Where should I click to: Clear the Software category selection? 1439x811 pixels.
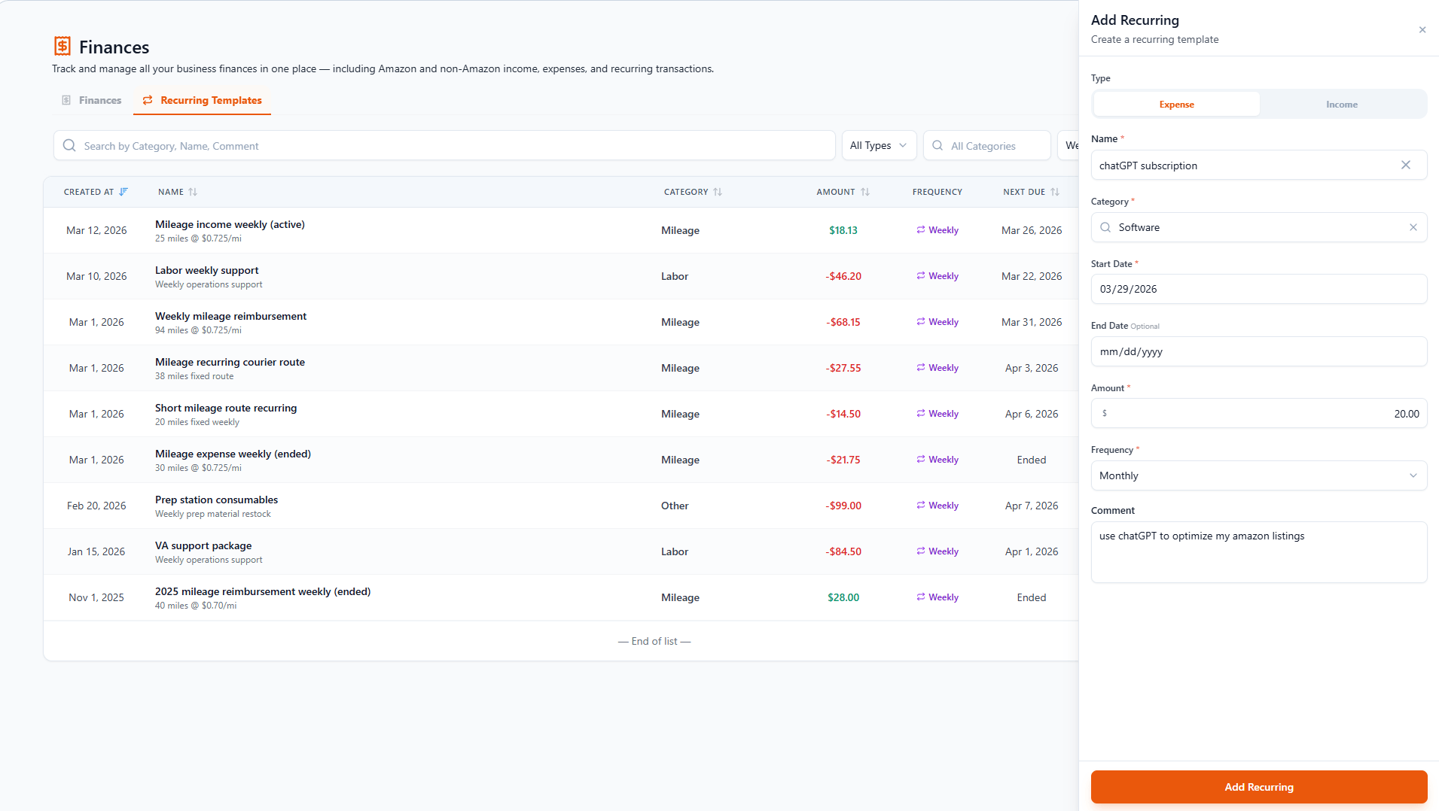(x=1413, y=228)
